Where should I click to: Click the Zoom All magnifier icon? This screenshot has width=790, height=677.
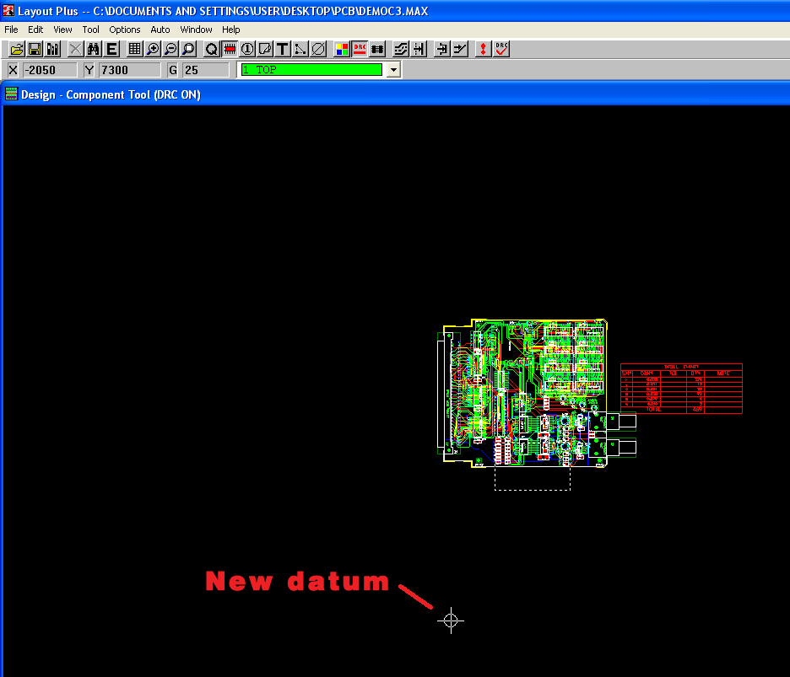point(189,50)
